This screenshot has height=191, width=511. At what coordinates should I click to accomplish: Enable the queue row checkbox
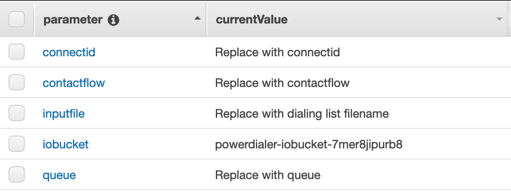click(x=17, y=174)
